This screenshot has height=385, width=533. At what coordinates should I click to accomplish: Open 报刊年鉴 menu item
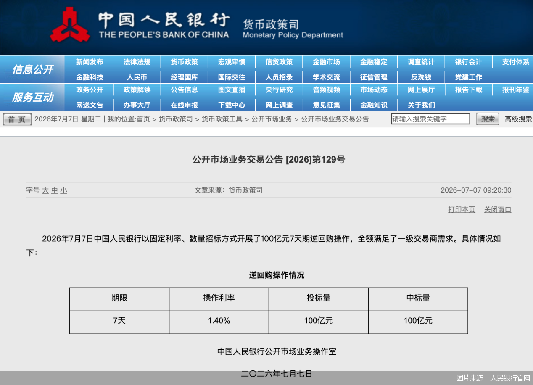516,90
